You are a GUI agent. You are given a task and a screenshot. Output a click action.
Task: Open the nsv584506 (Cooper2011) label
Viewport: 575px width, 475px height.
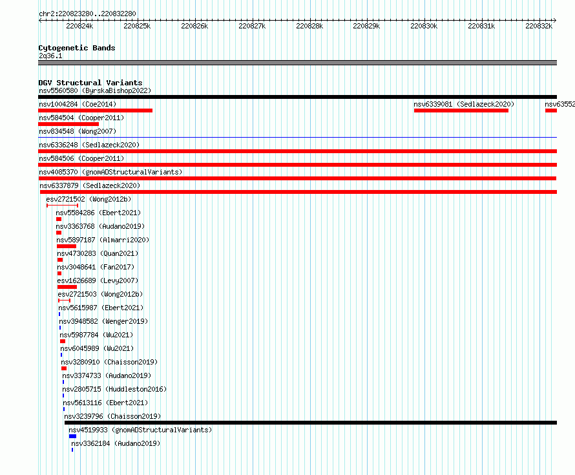81,158
